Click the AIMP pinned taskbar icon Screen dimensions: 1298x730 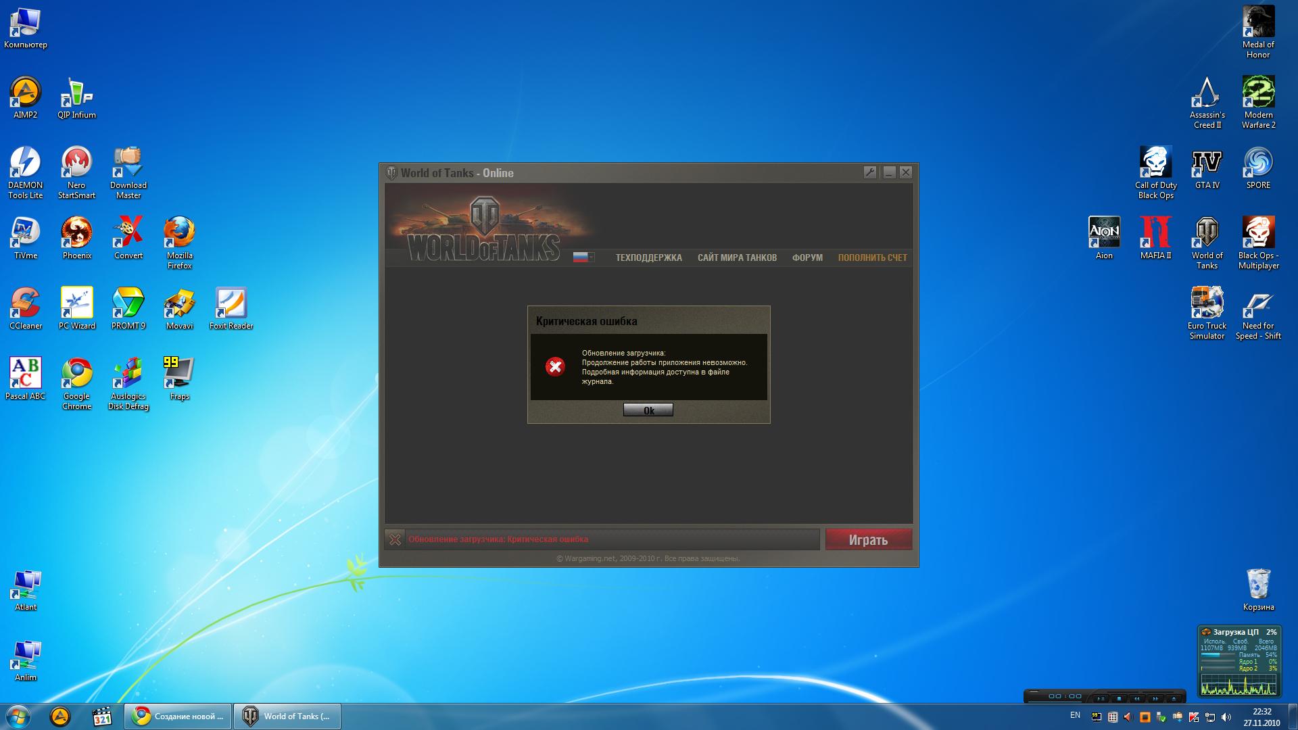(60, 716)
